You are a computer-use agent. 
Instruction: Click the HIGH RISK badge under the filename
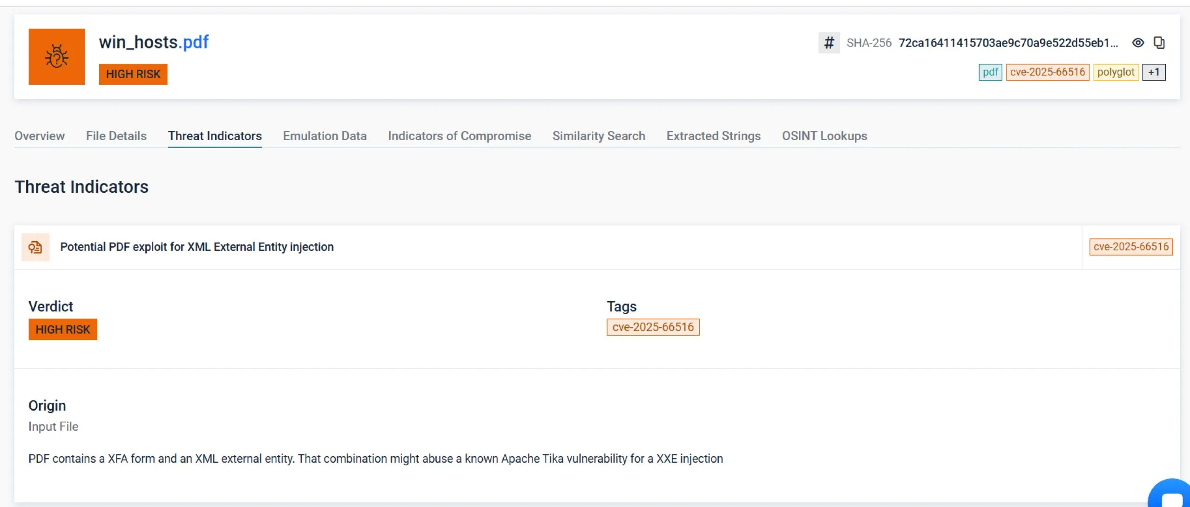point(133,74)
